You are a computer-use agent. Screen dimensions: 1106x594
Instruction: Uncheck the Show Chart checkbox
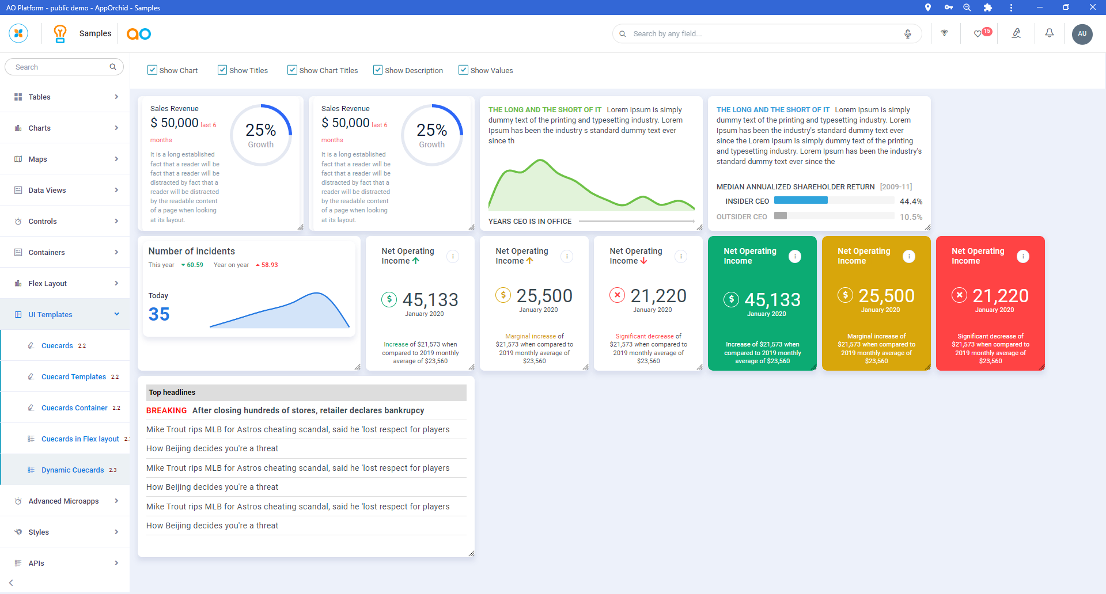coord(152,70)
